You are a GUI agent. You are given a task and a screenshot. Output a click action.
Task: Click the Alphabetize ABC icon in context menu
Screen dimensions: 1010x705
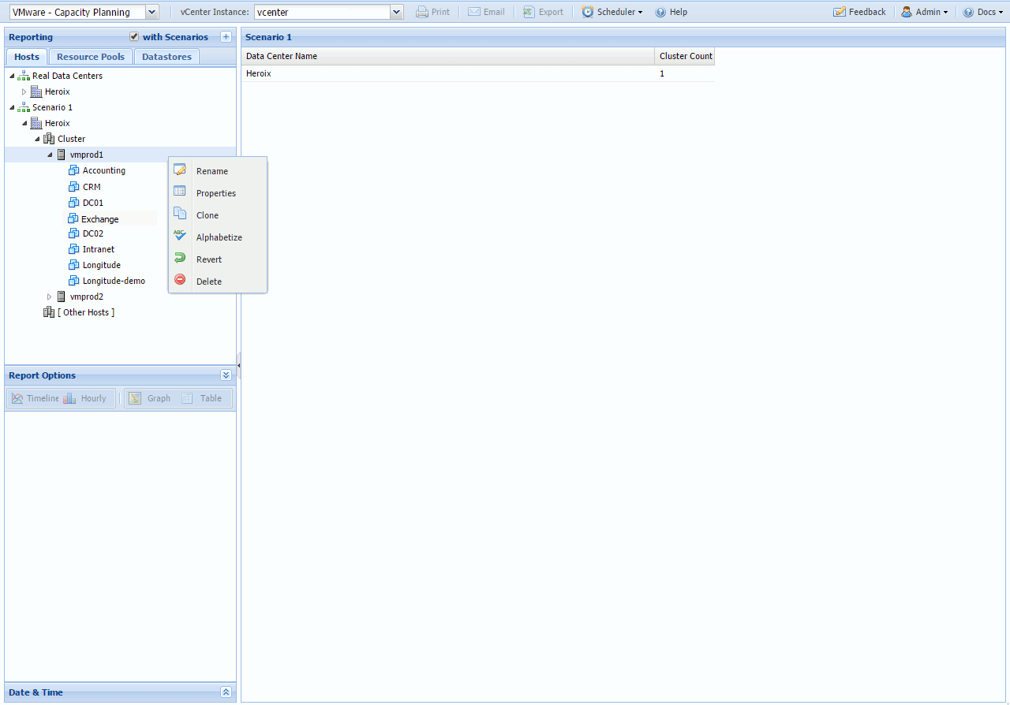180,237
